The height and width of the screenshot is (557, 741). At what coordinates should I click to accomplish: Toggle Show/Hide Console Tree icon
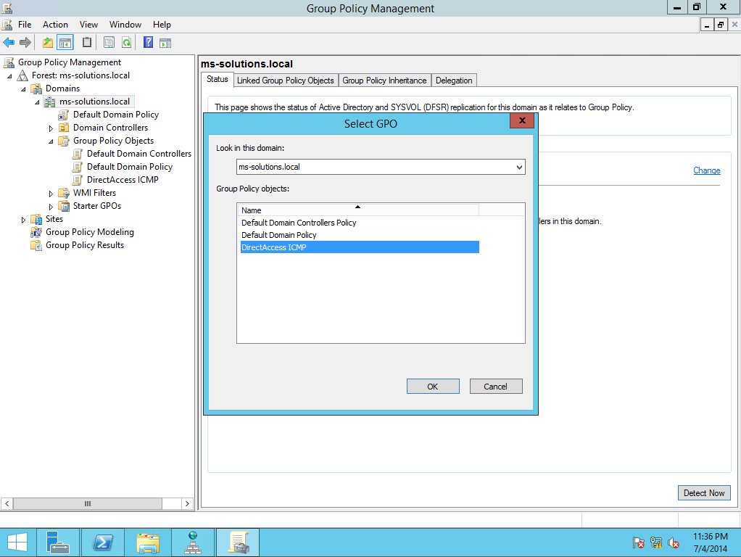point(65,43)
